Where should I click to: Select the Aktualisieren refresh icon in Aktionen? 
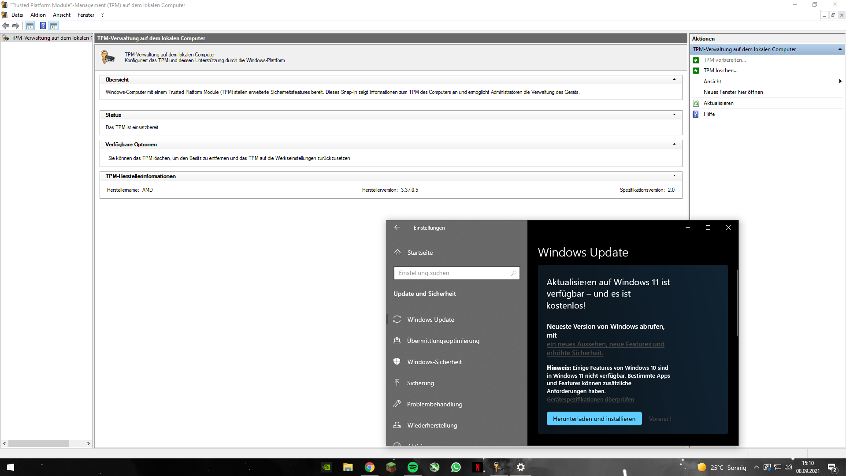696,103
